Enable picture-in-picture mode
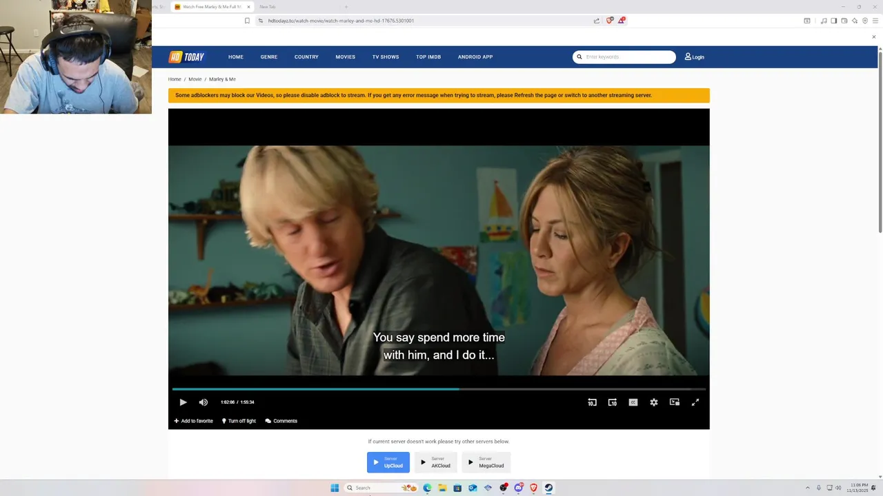 pyautogui.click(x=675, y=402)
